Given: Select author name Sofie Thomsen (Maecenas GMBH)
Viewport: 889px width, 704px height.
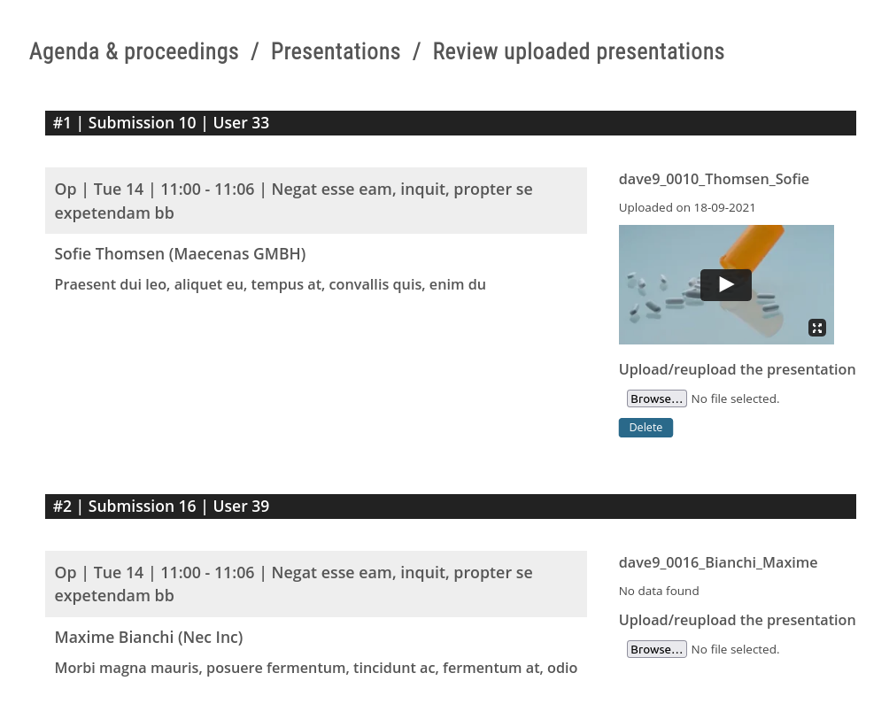Looking at the screenshot, I should click(x=180, y=254).
